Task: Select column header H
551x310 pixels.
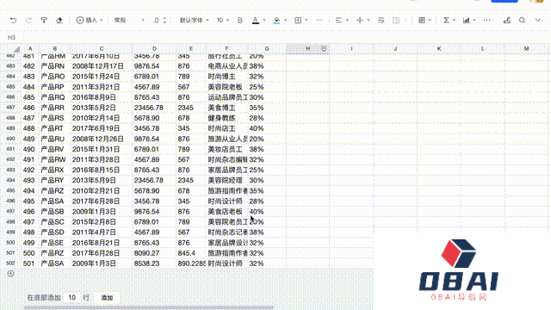Action: coord(308,48)
